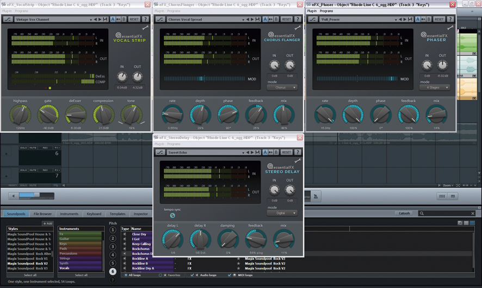The image size is (482, 288).
Task: Open wrench settings in the Chorus Flanger window
Action: 298,28
